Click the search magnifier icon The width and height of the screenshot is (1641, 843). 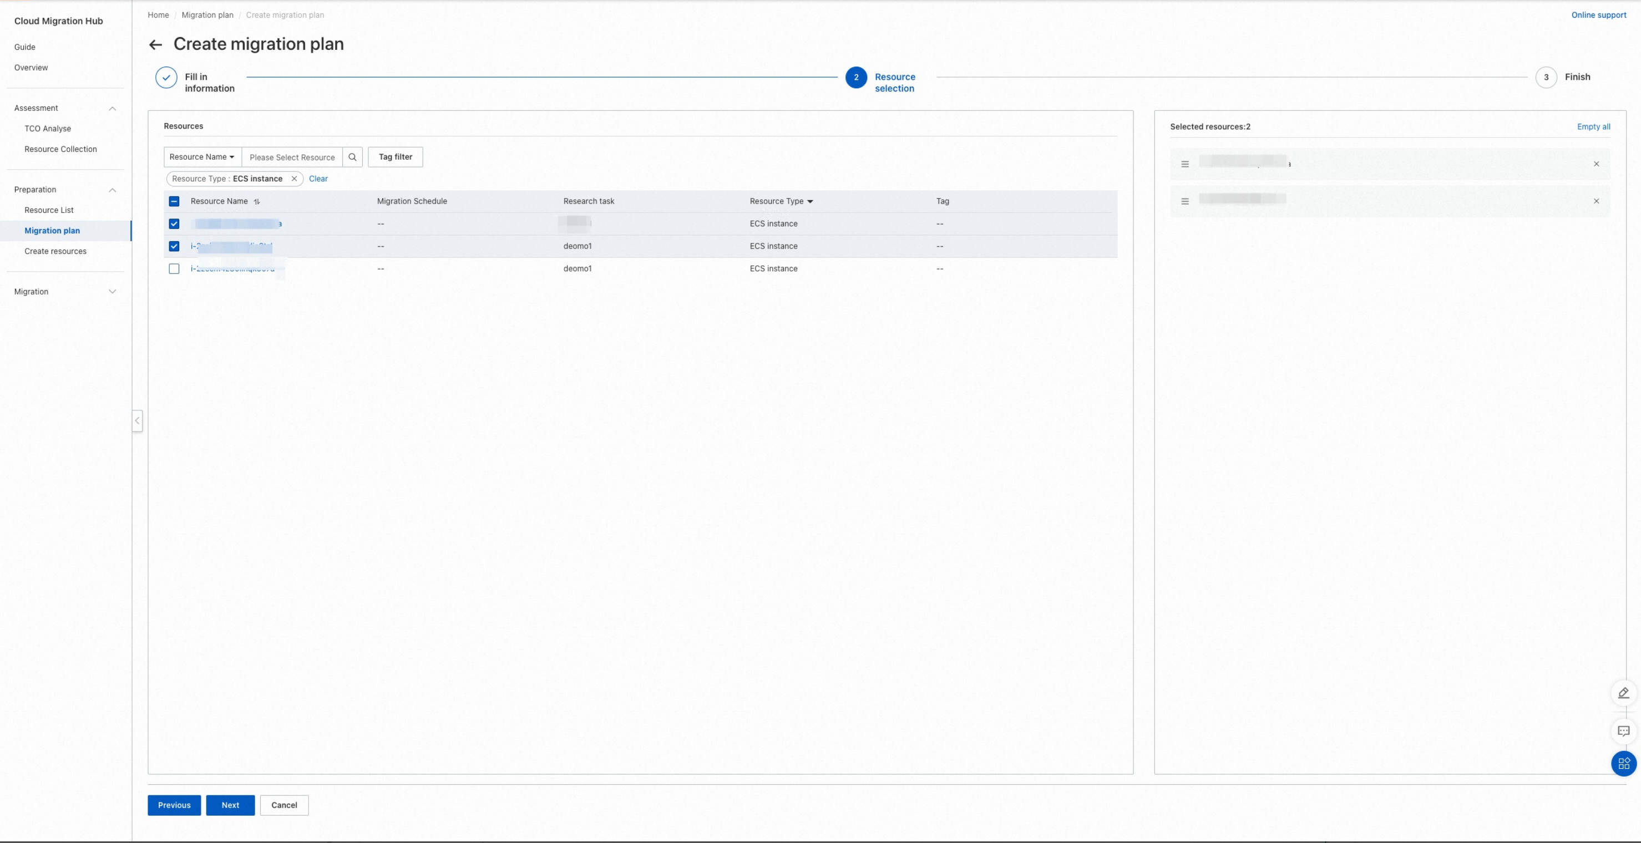tap(352, 158)
